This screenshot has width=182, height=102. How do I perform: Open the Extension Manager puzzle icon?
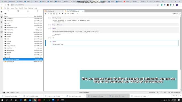(1, 37)
